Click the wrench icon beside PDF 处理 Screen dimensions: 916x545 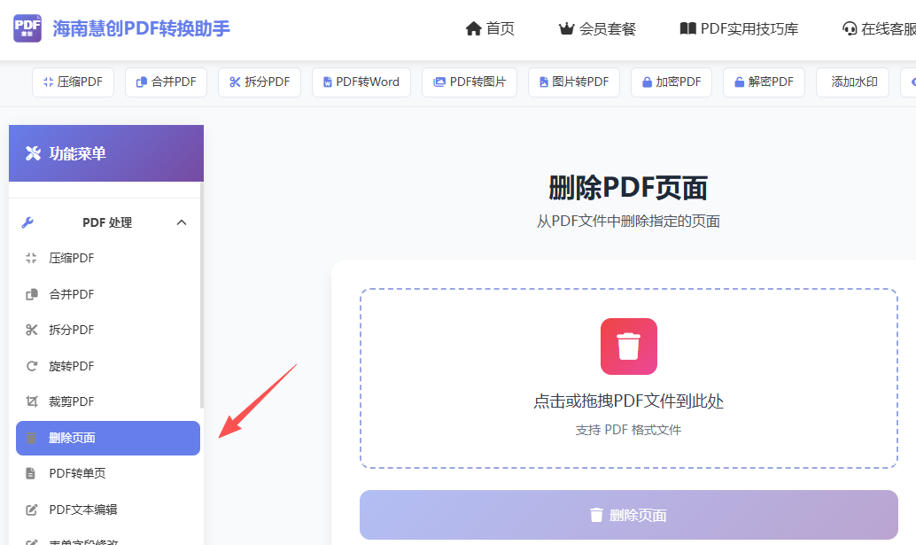click(27, 222)
